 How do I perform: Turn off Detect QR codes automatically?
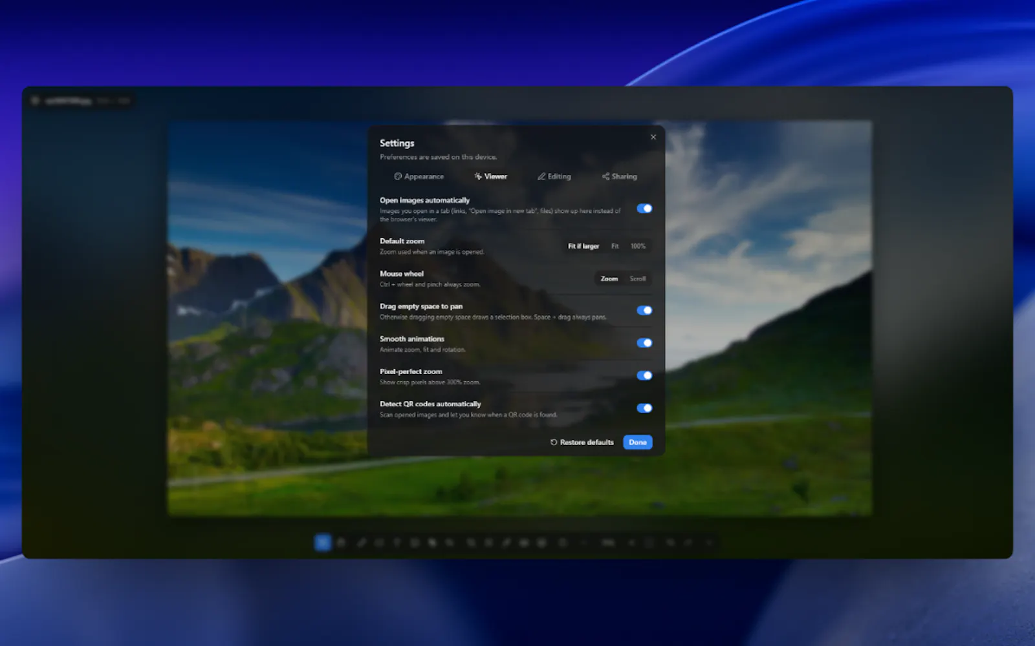pos(644,408)
